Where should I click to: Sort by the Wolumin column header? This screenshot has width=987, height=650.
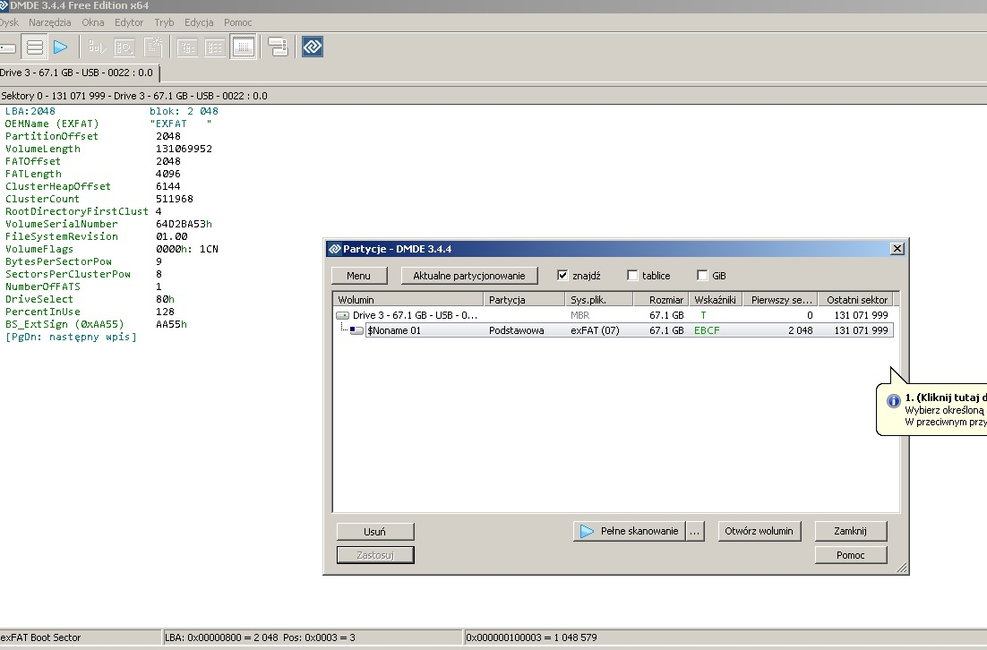tap(408, 300)
